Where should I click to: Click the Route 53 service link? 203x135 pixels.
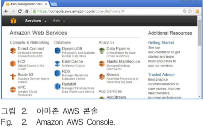(x=25, y=75)
